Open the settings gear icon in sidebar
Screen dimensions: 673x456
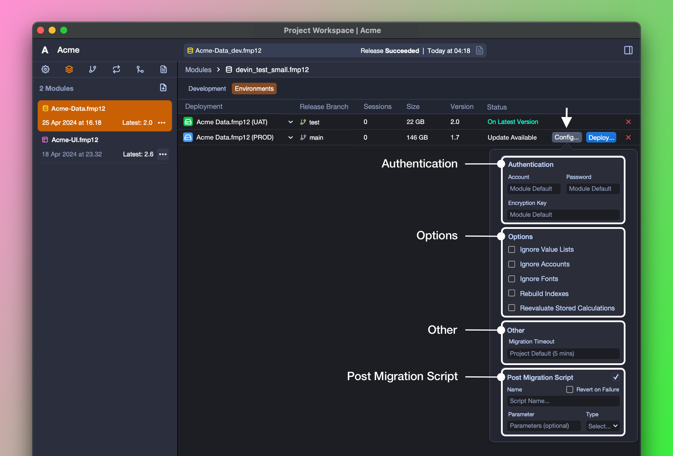click(x=45, y=69)
